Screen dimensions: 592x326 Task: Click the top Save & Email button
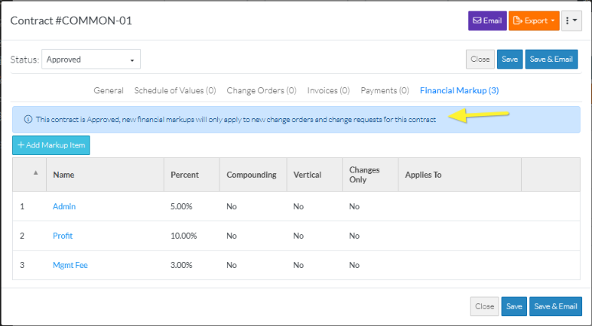pyautogui.click(x=551, y=60)
